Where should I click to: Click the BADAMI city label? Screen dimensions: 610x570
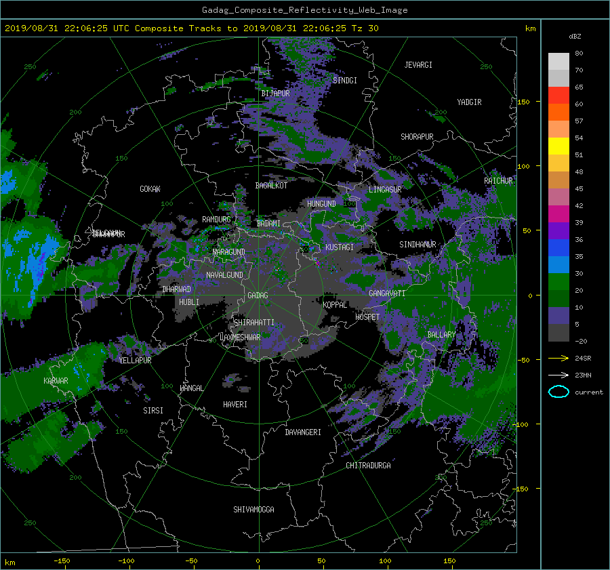coord(268,224)
